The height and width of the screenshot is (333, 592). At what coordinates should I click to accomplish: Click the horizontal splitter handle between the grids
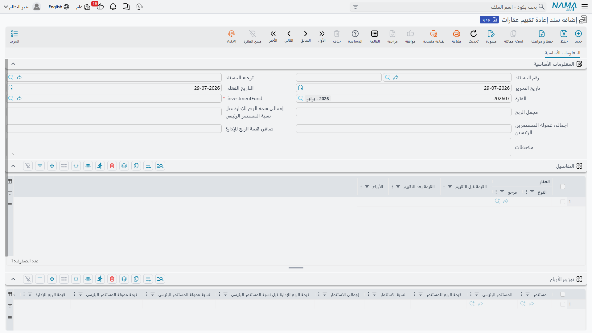296,268
